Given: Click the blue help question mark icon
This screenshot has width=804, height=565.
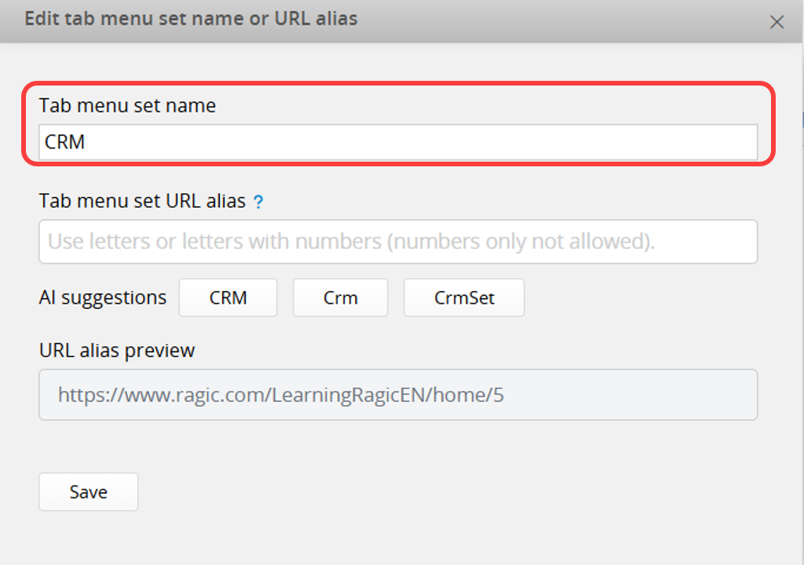Looking at the screenshot, I should 258,202.
